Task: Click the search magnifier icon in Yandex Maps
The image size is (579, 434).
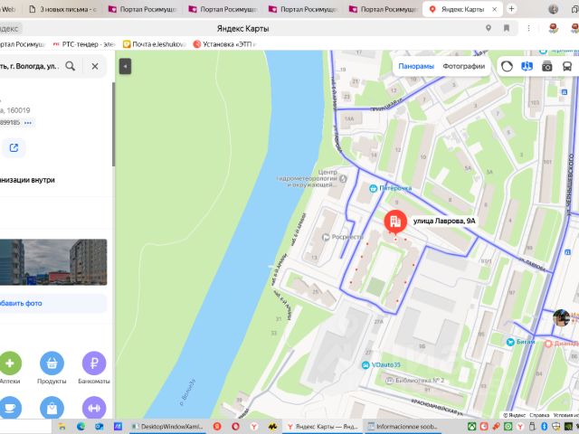Action: point(71,66)
